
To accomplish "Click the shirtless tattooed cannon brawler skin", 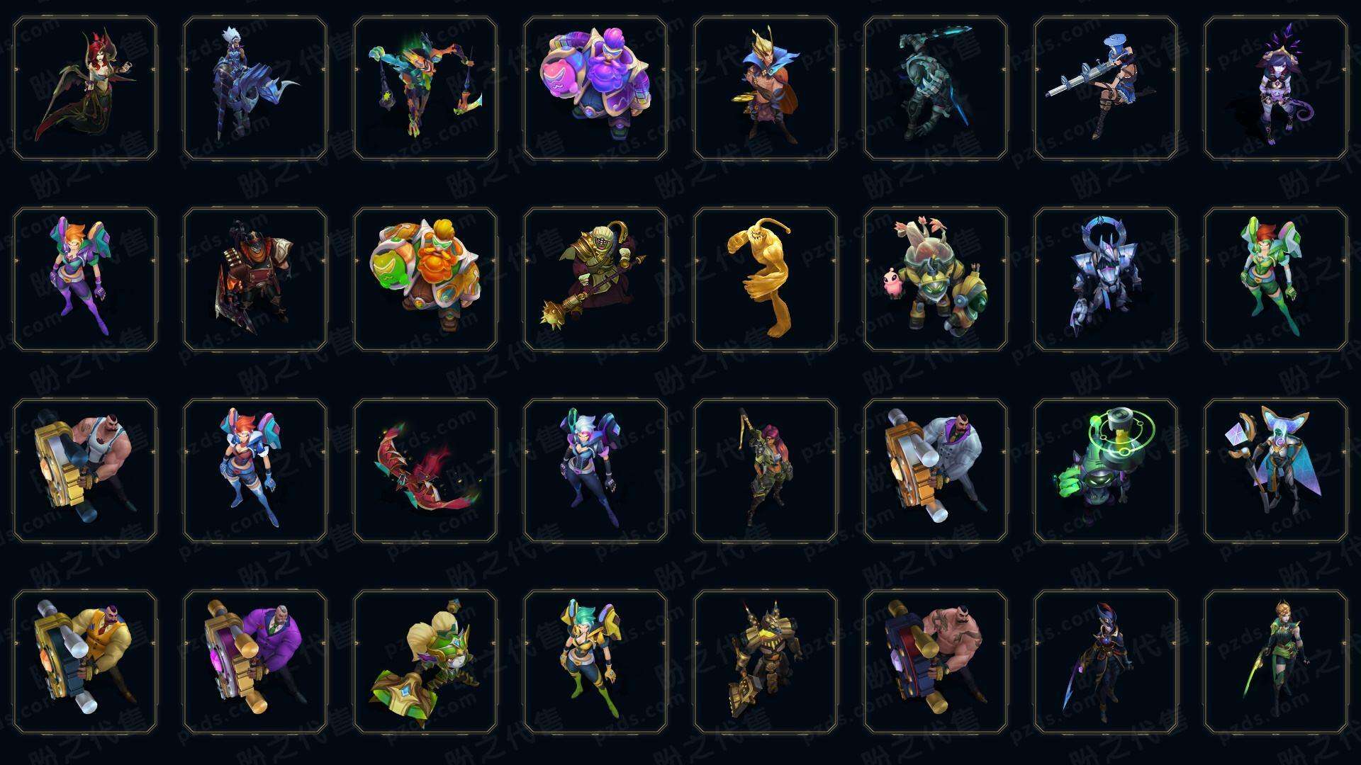I will [x=936, y=662].
